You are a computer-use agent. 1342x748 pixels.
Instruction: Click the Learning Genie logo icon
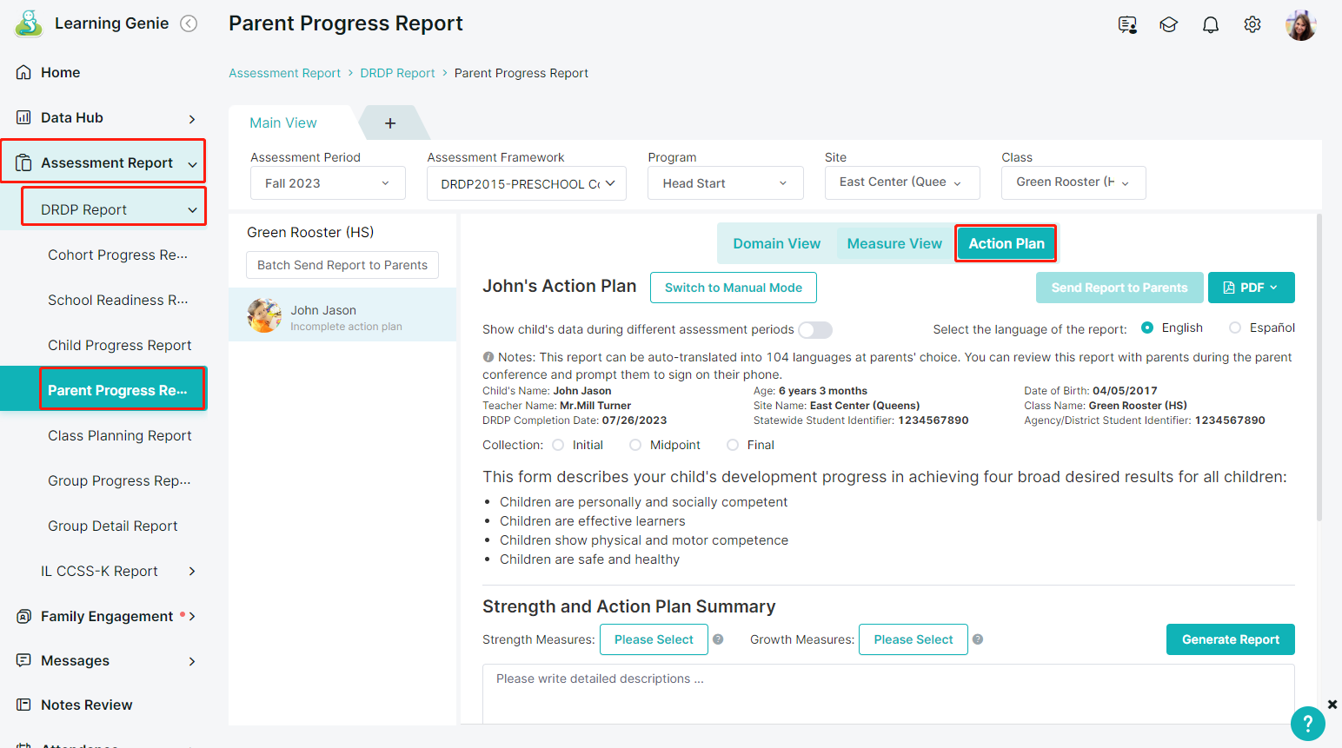(29, 23)
